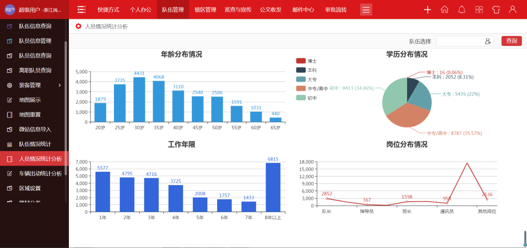Click icon beside 队员信息查询
This screenshot has height=248, width=527.
[10, 56]
